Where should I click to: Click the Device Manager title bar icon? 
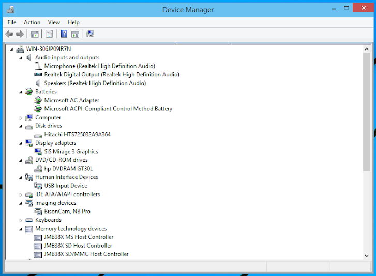point(10,10)
